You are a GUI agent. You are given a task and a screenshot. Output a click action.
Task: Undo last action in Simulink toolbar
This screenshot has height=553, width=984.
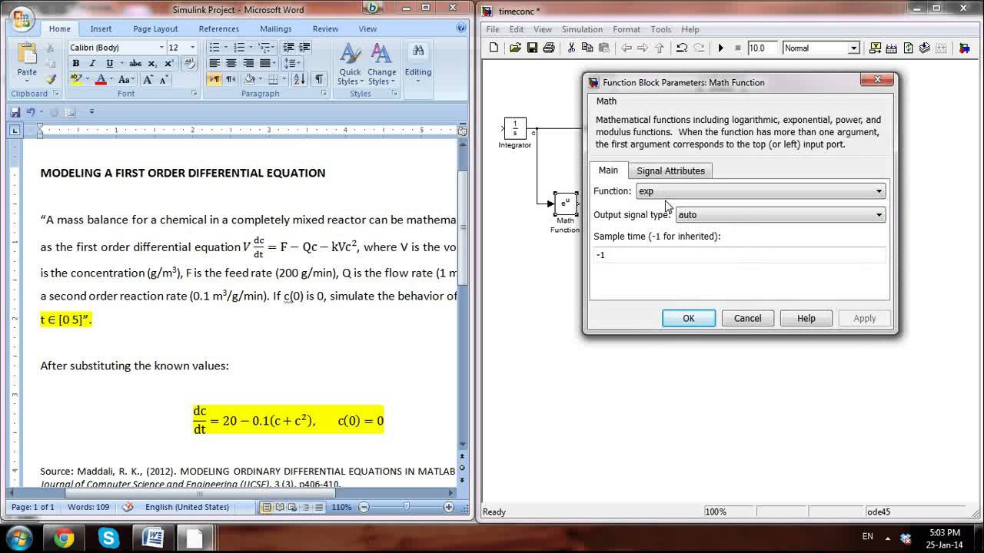coord(681,48)
